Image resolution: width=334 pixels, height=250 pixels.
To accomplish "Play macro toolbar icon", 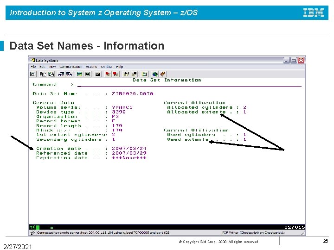I will pyautogui.click(x=126, y=74).
